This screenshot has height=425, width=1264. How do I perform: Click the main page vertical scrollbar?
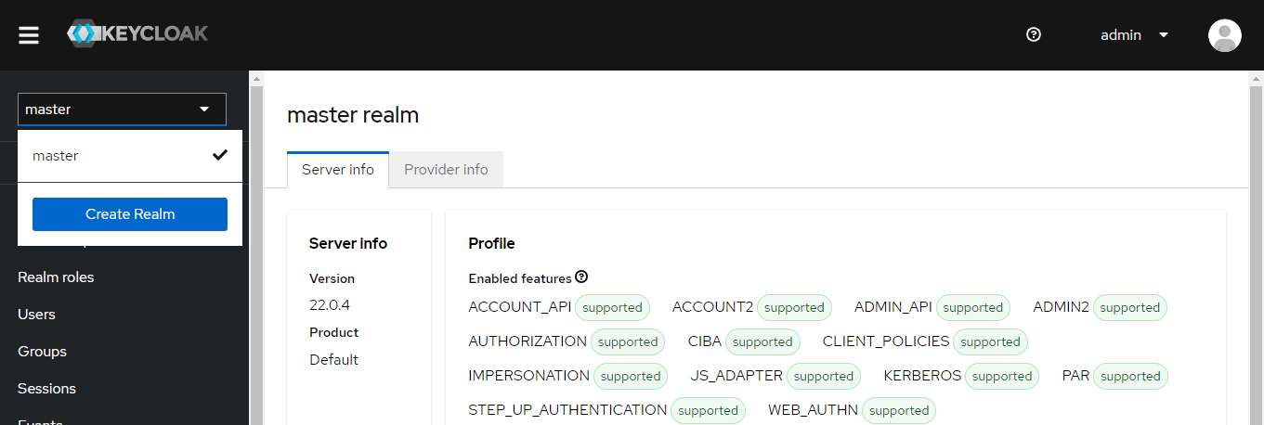1256,251
